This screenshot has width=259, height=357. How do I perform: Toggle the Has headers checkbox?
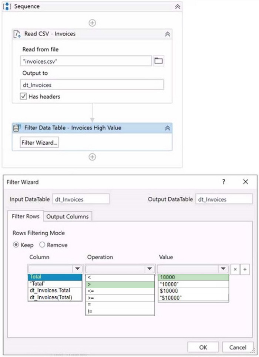pyautogui.click(x=23, y=97)
